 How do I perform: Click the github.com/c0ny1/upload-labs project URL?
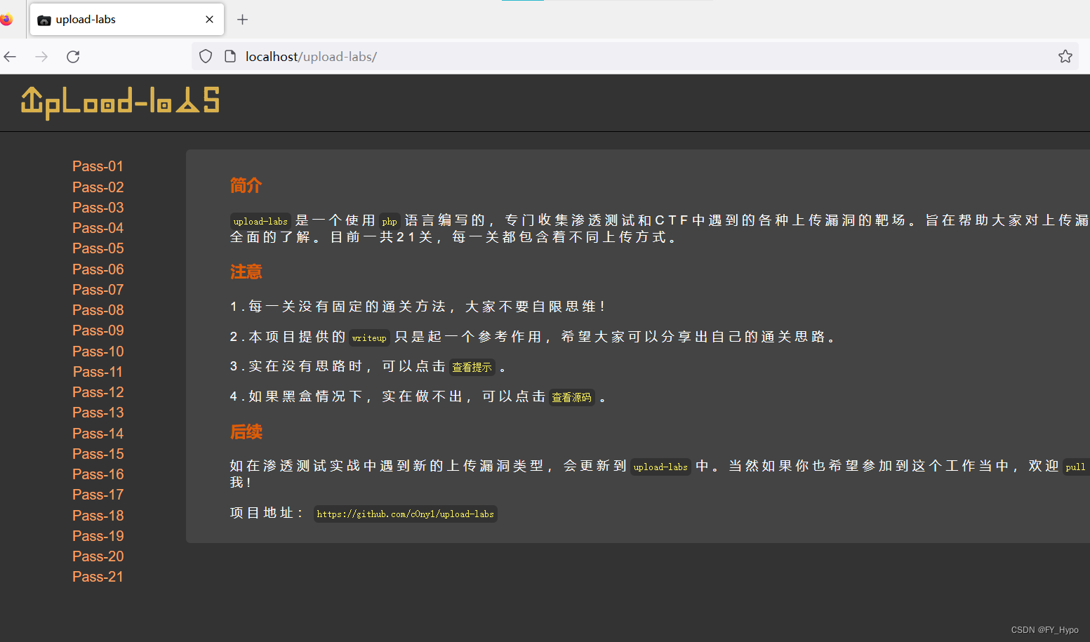point(406,514)
